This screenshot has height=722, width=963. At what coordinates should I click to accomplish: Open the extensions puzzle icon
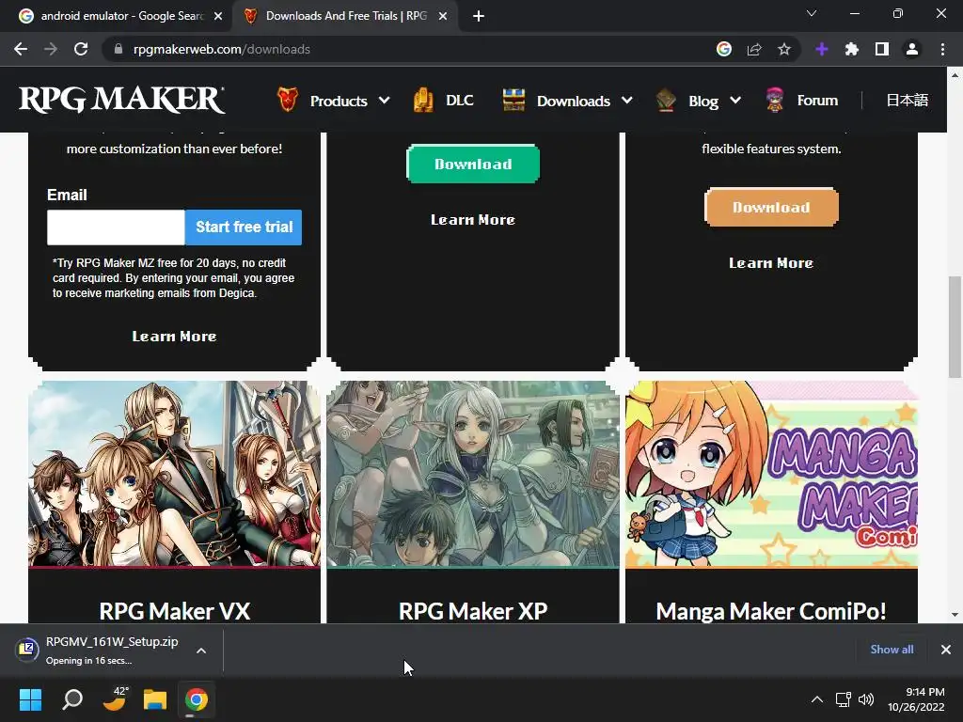(852, 49)
